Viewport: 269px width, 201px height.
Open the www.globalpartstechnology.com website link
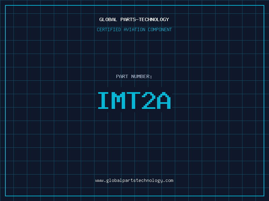[134, 180]
